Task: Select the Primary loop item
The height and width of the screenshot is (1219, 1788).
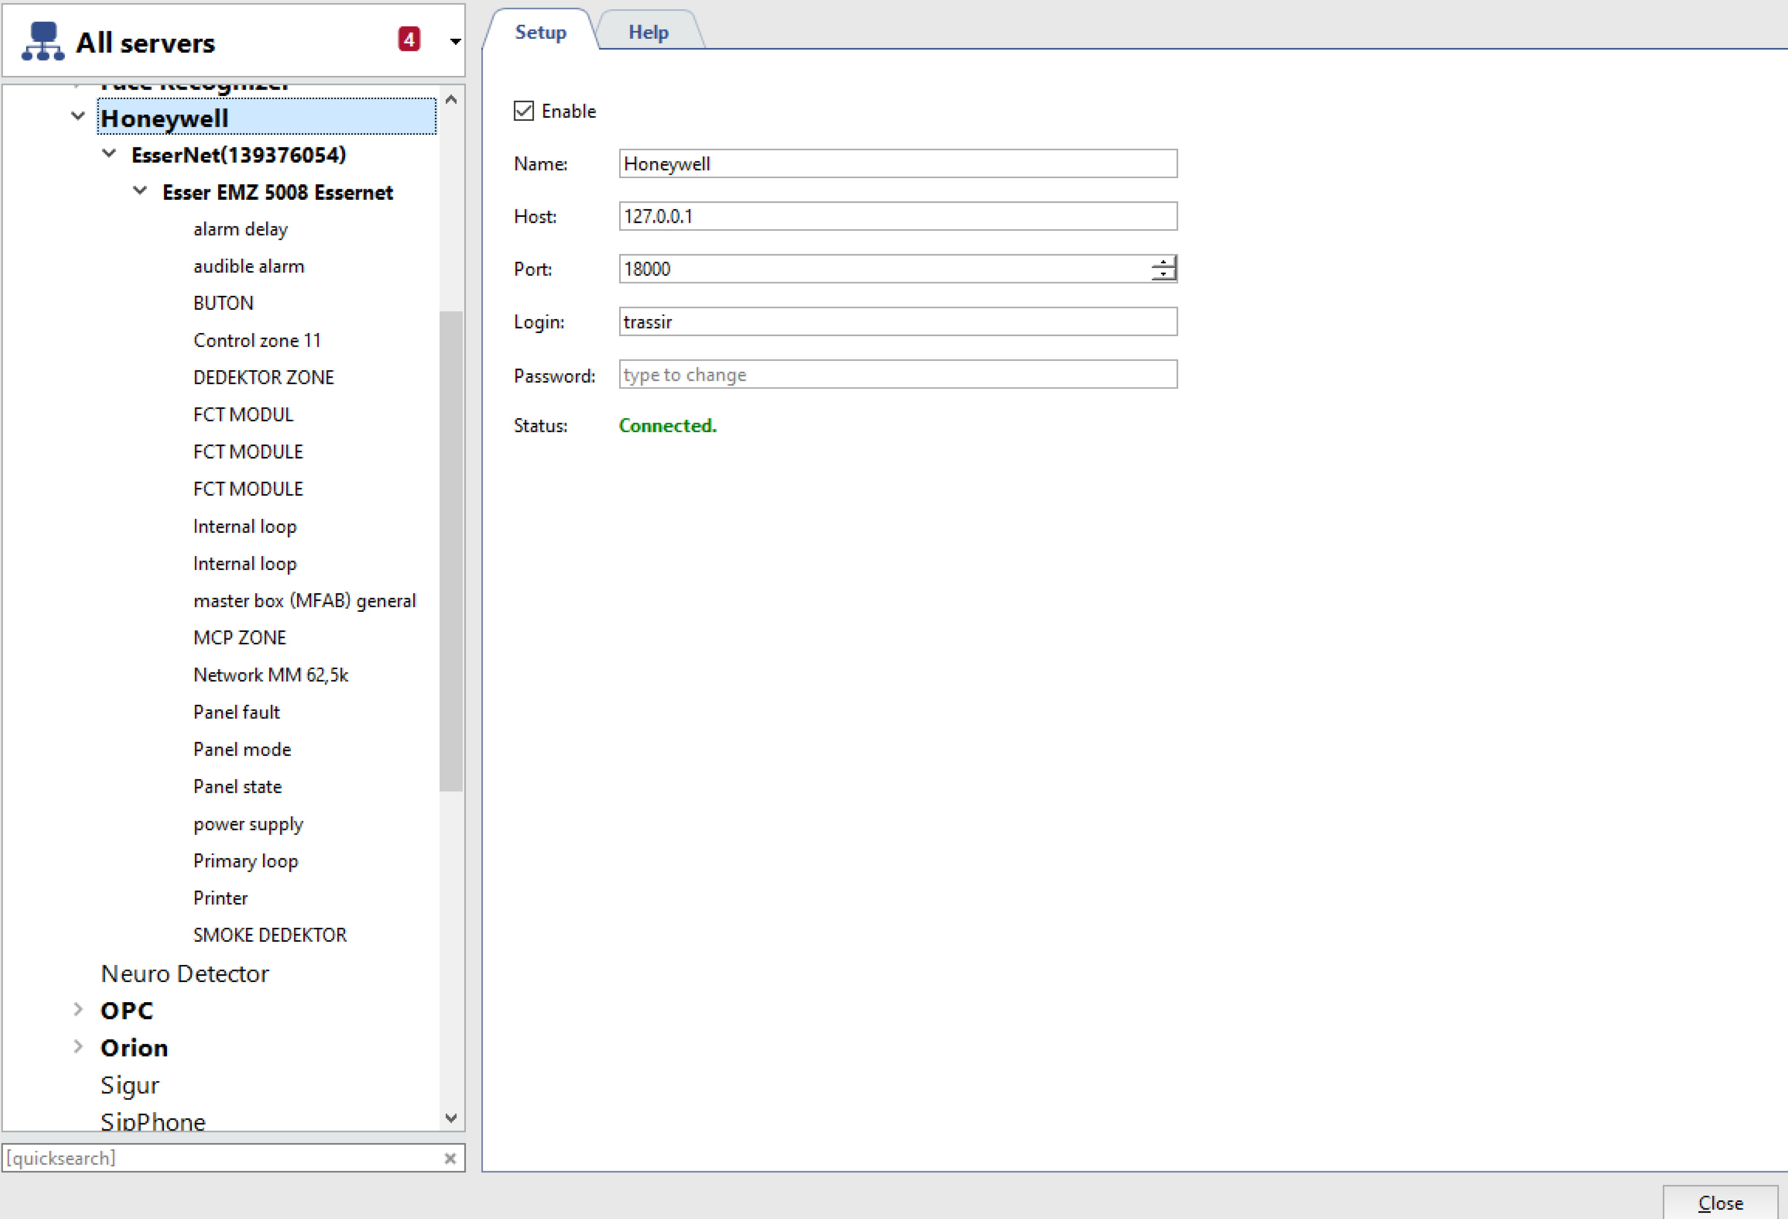Action: click(246, 861)
